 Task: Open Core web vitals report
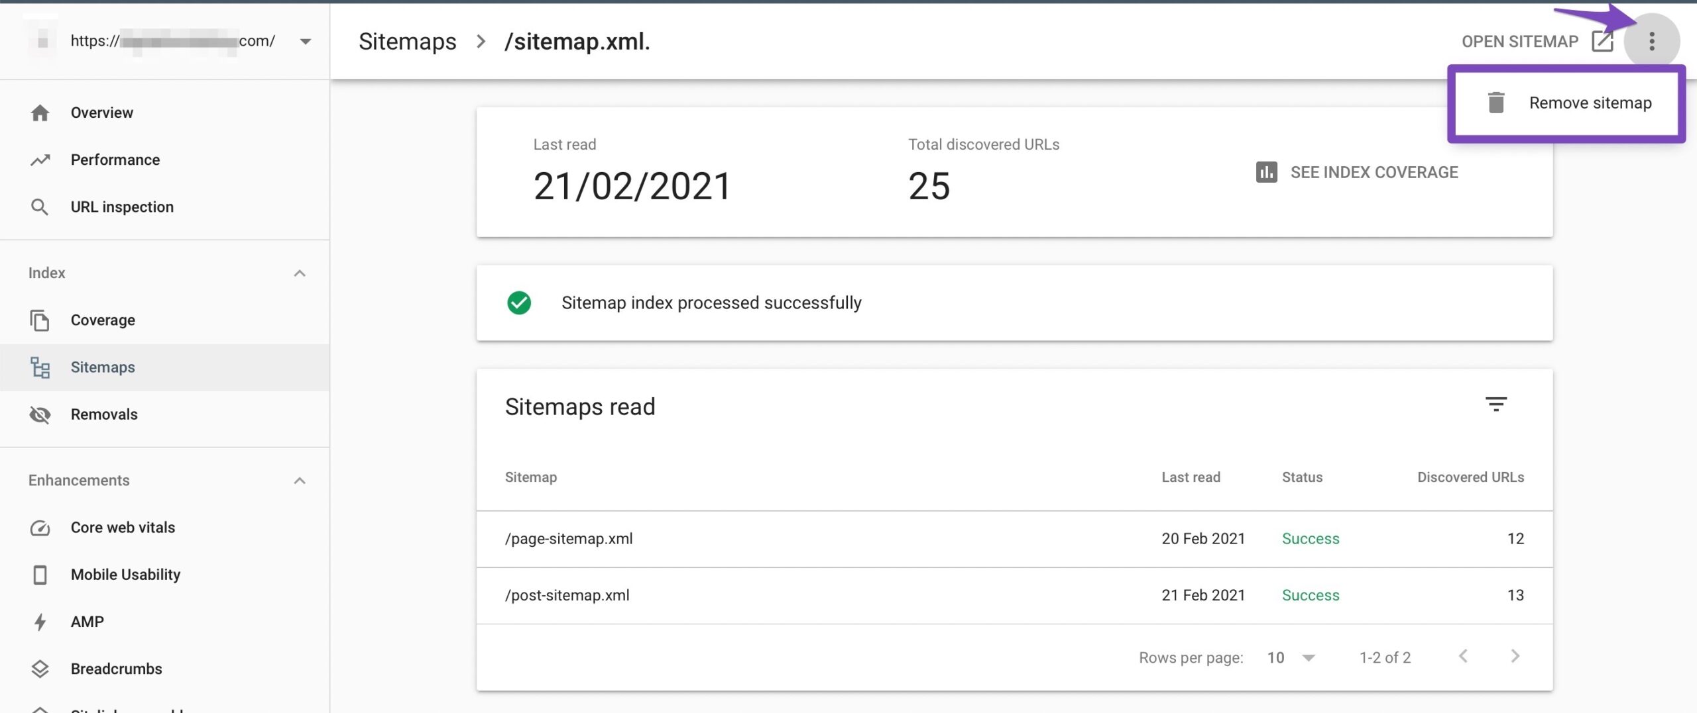pyautogui.click(x=123, y=528)
